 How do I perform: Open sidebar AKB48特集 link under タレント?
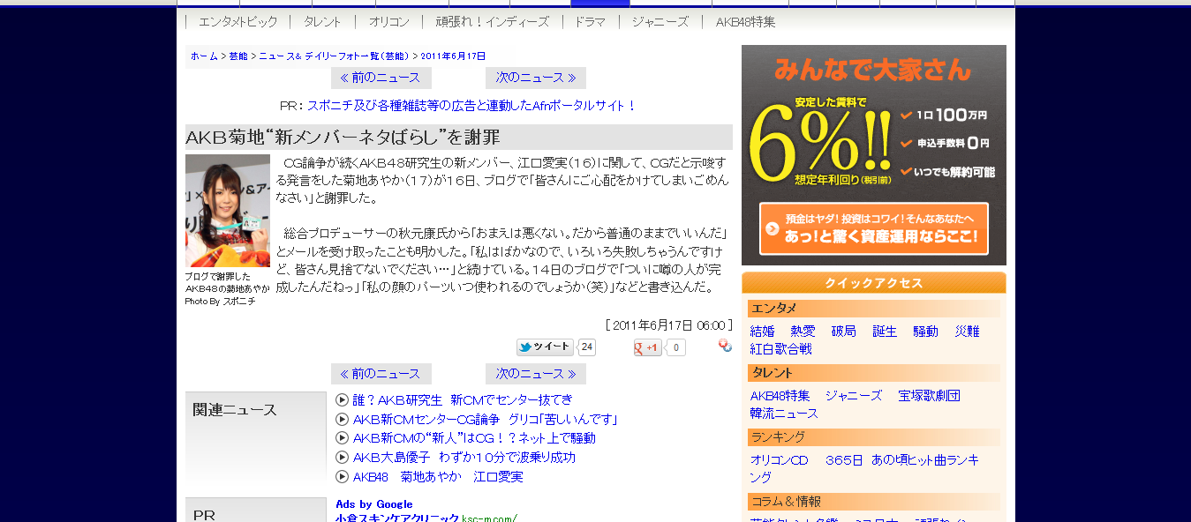pyautogui.click(x=780, y=396)
